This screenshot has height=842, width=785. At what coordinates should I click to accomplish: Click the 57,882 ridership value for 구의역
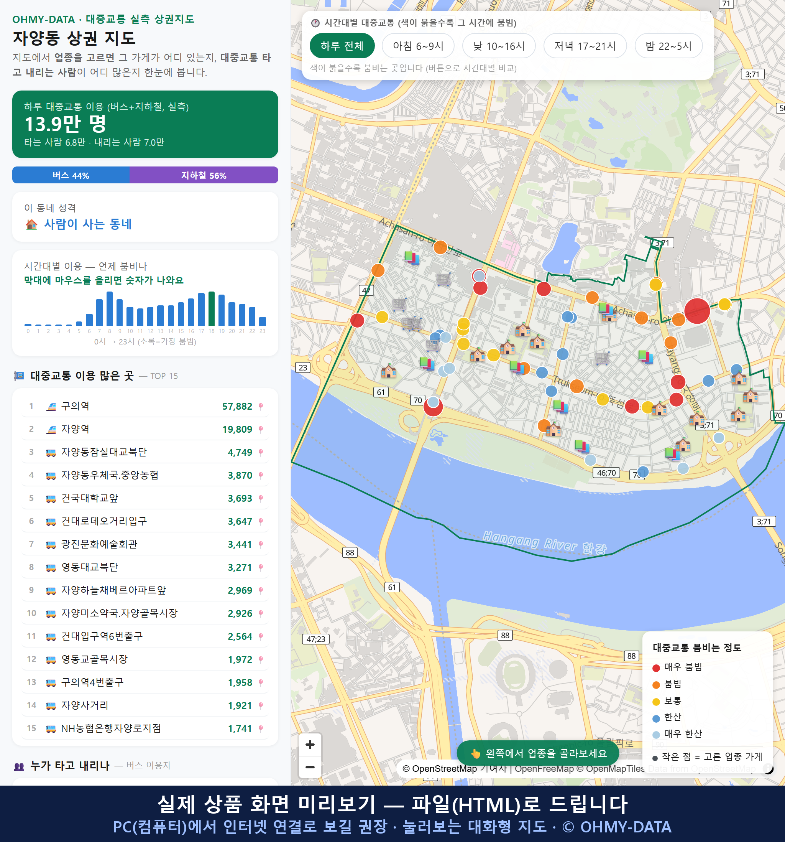237,407
